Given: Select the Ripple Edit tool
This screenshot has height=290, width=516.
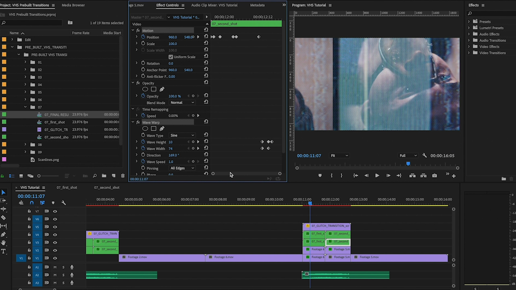Looking at the screenshot, I should click(x=4, y=209).
